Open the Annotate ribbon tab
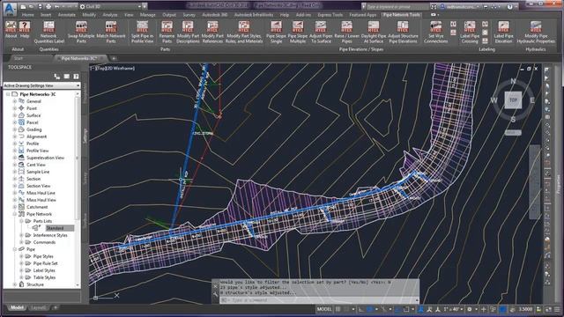The image size is (564, 317). tap(67, 15)
